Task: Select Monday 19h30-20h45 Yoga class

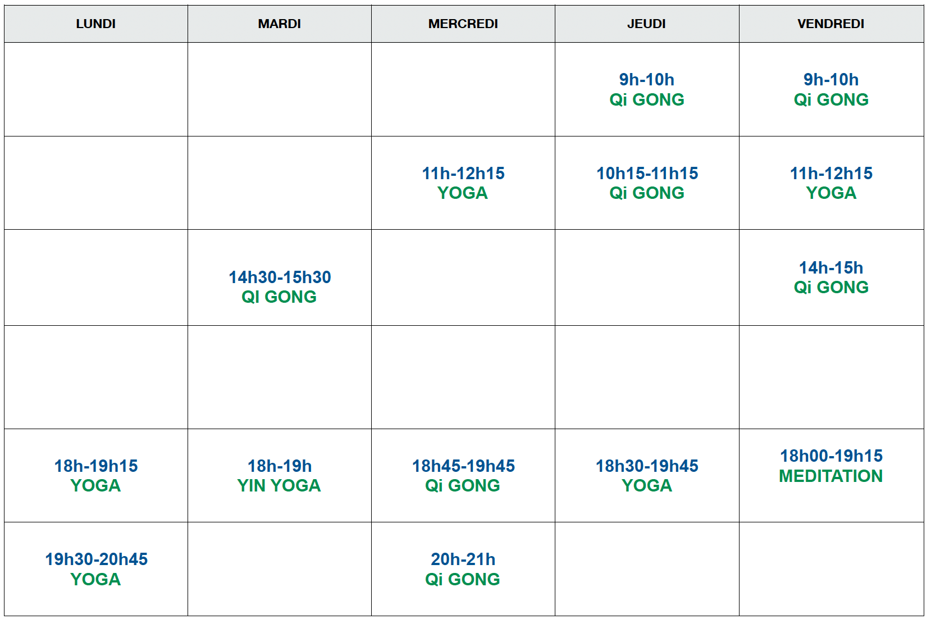Action: (x=96, y=569)
